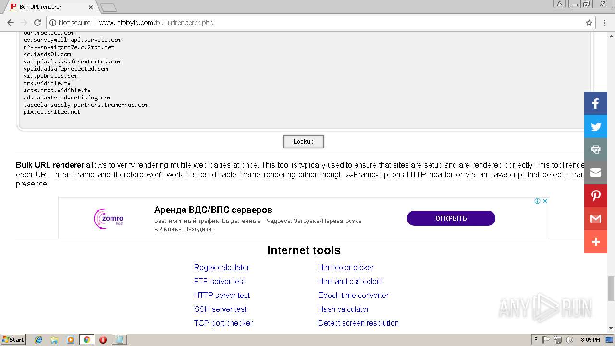Screen dimensions: 615x346
Task: Open notepad-like taskbar item
Action: 119,340
